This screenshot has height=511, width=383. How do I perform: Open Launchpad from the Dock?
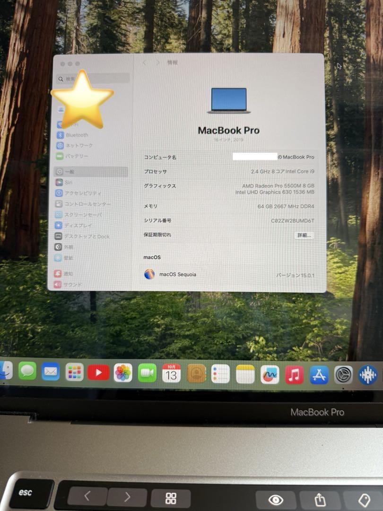pyautogui.click(x=75, y=372)
